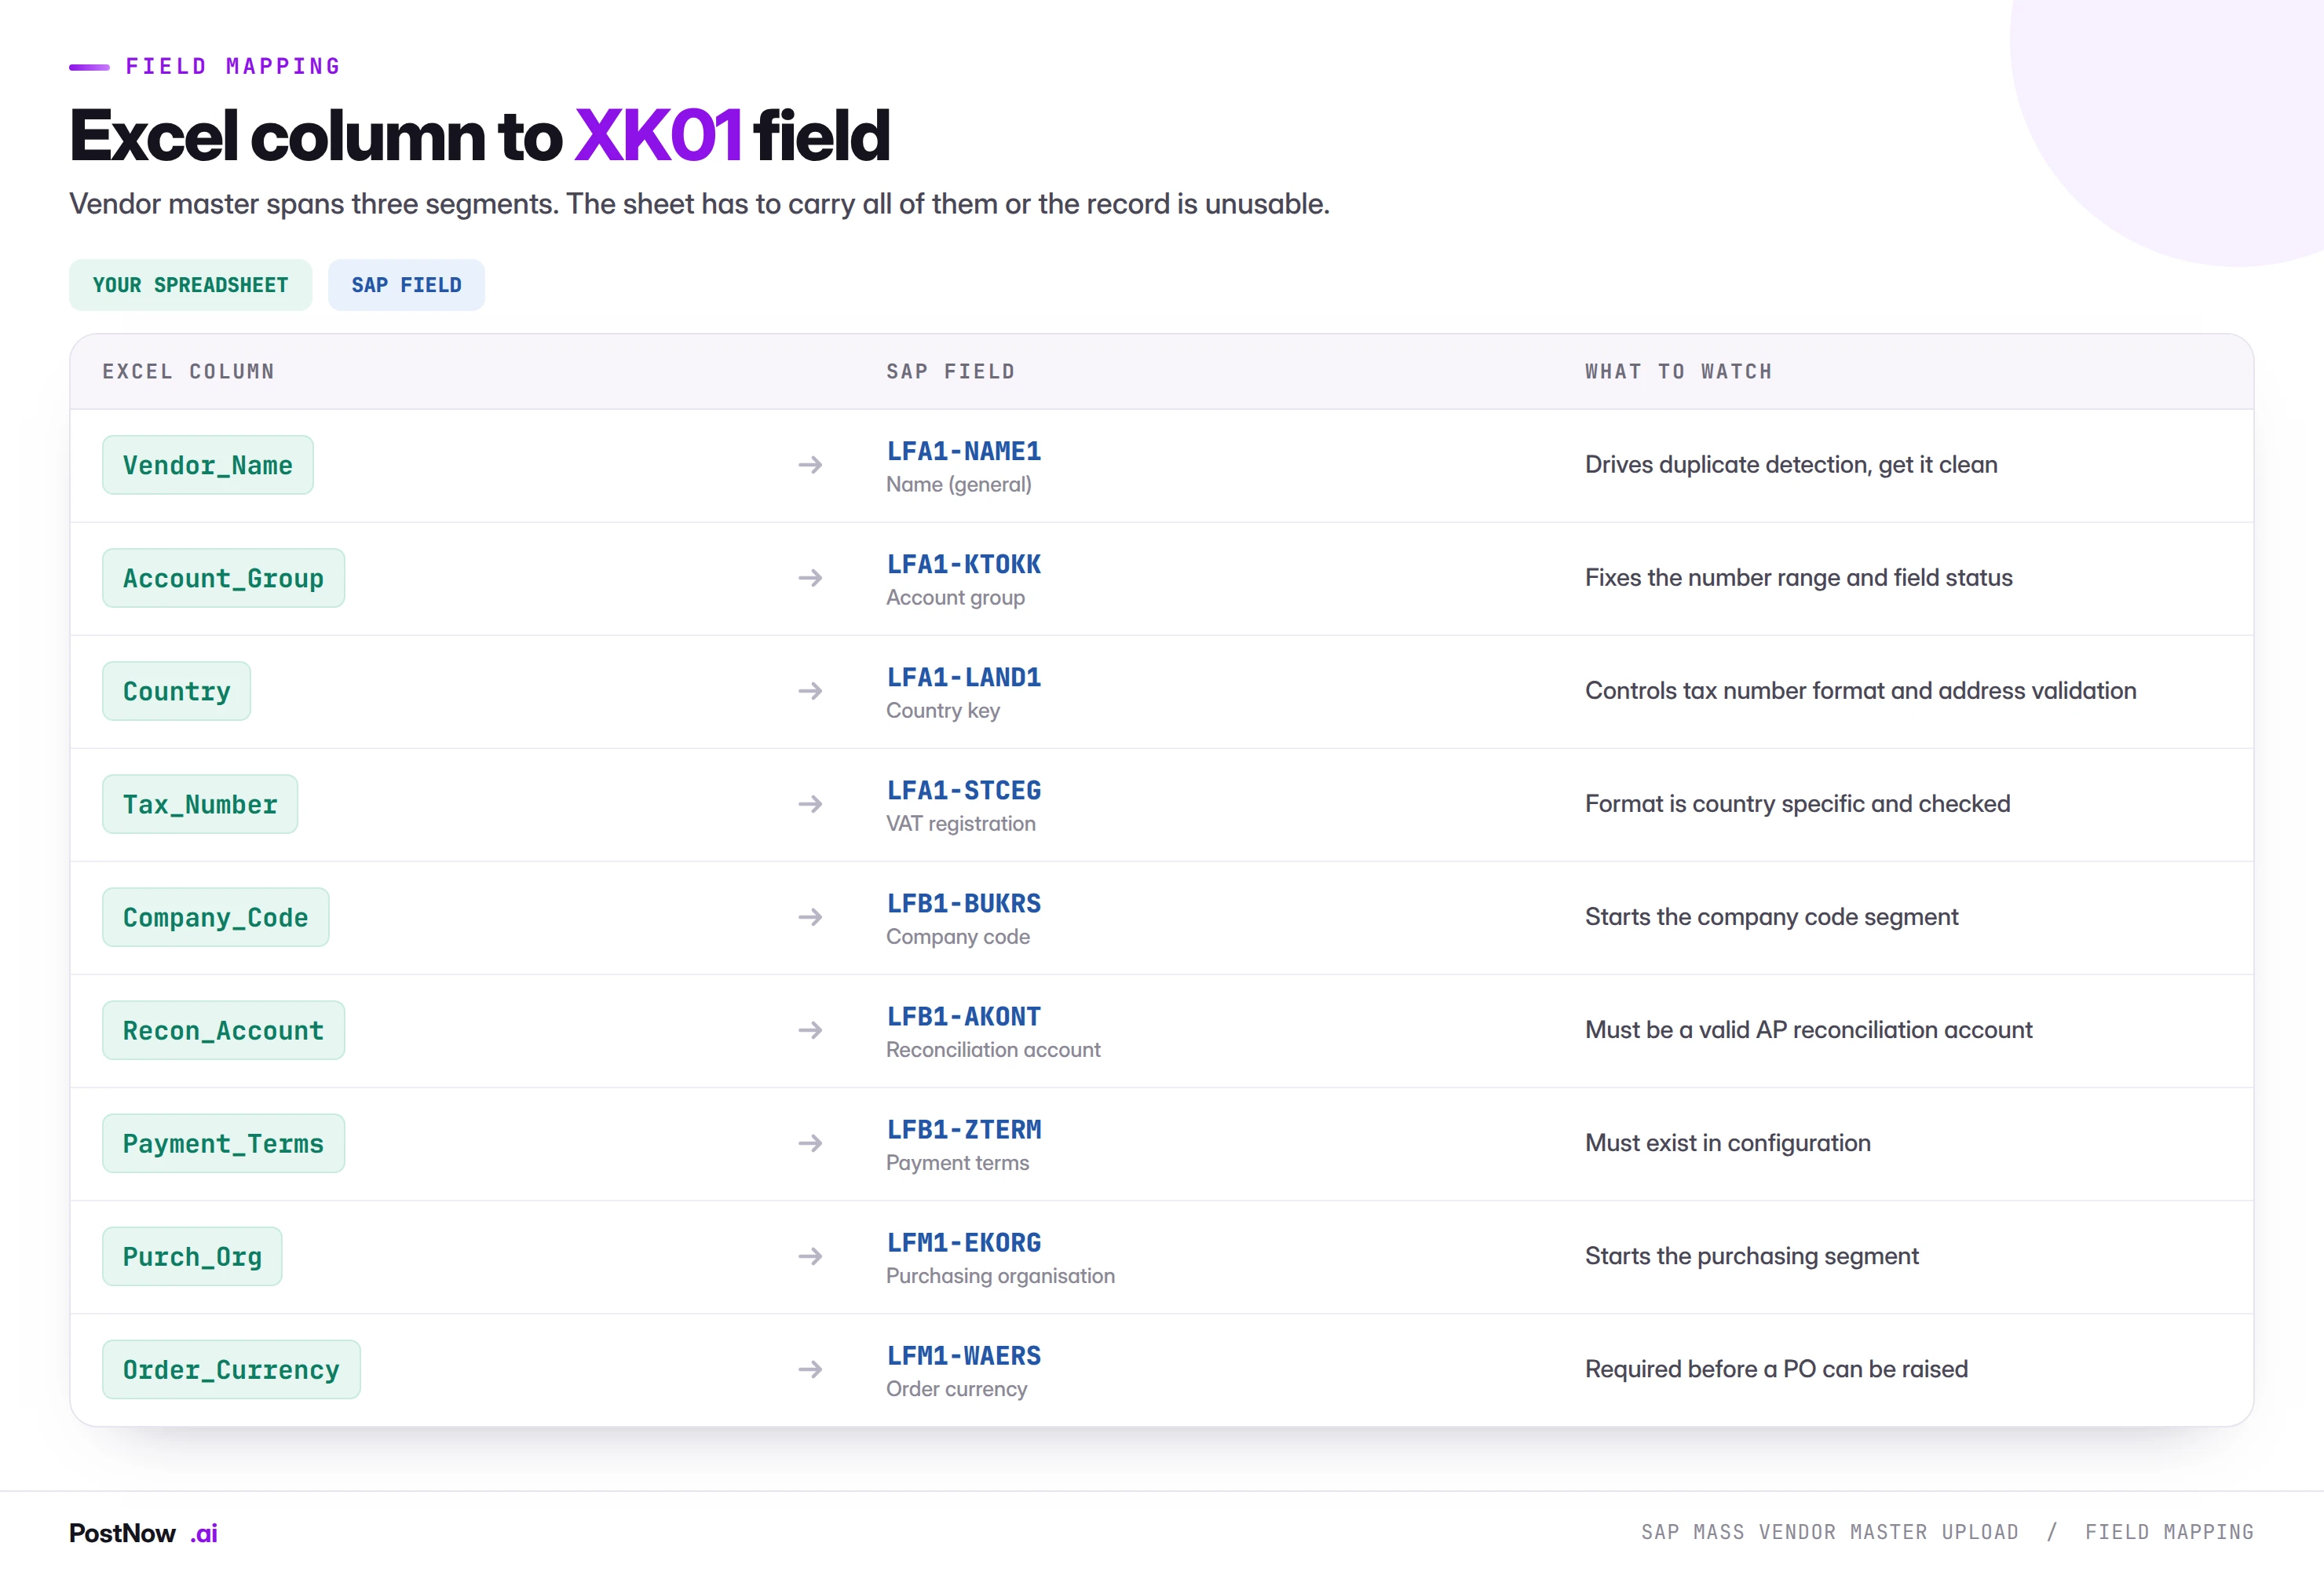Click 'Drives duplicate detection, get it clean'
This screenshot has height=1583, width=2324.
click(1791, 465)
